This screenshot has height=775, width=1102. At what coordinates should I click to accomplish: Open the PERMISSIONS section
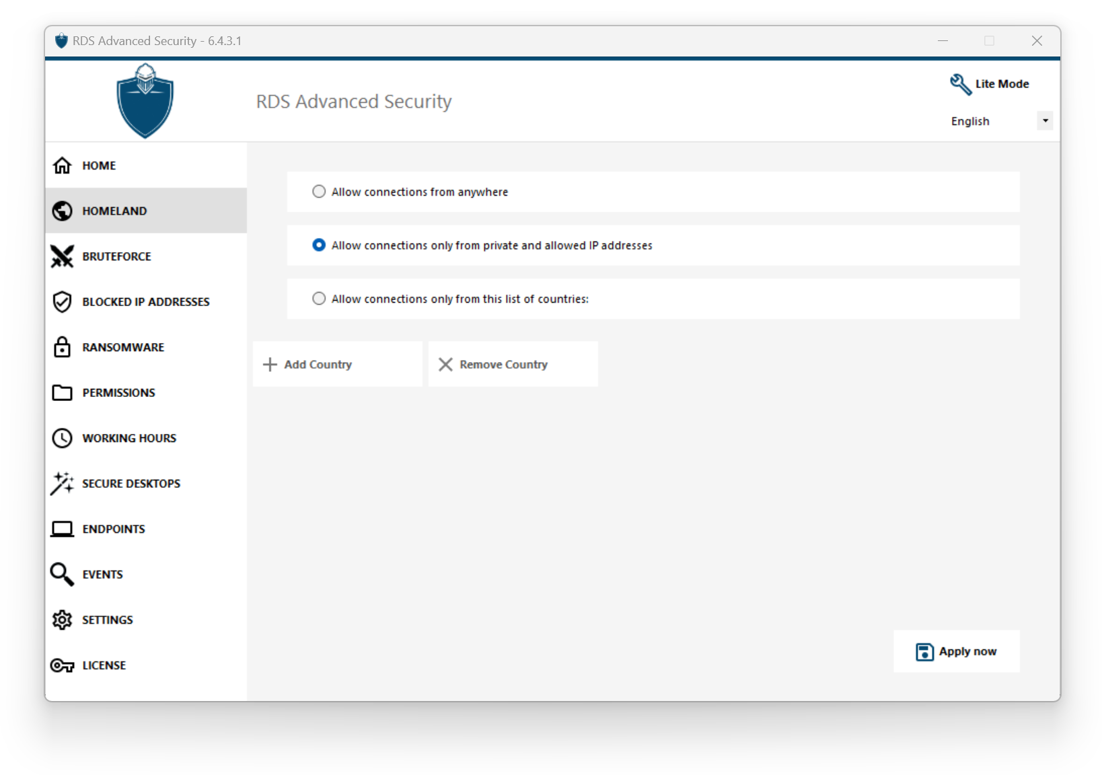[x=146, y=393]
